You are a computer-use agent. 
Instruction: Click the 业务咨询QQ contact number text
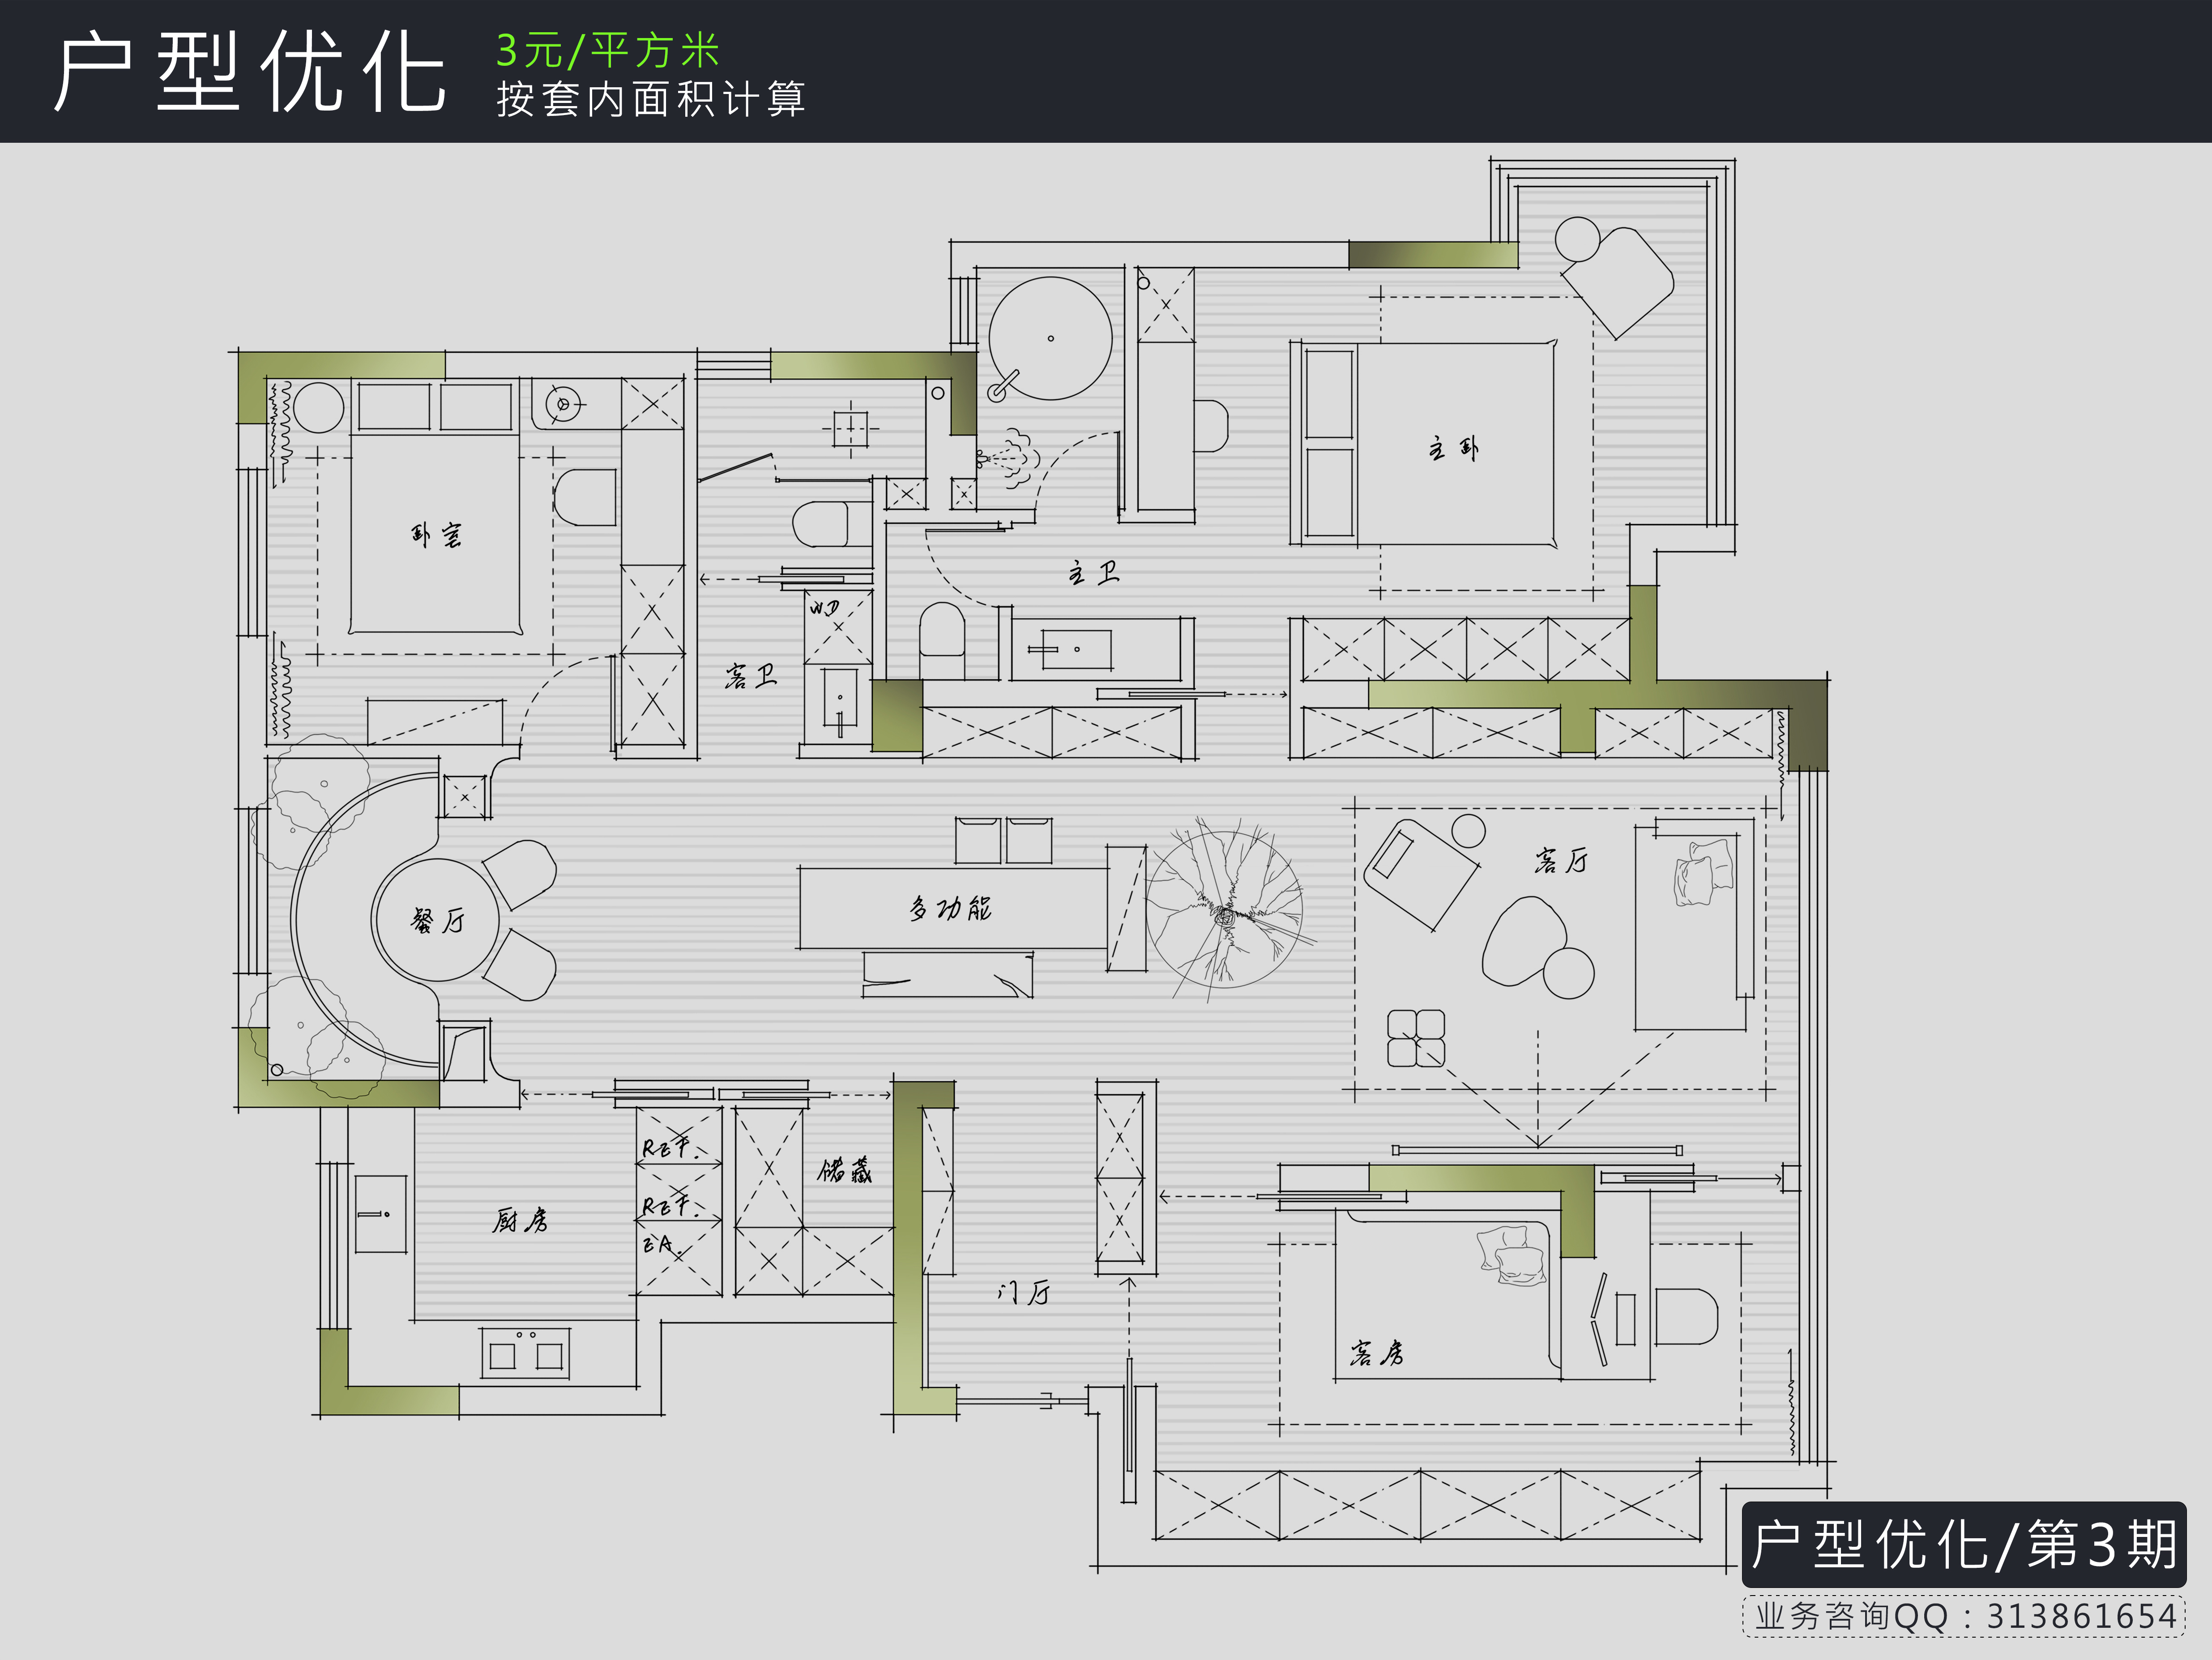click(x=1965, y=1616)
